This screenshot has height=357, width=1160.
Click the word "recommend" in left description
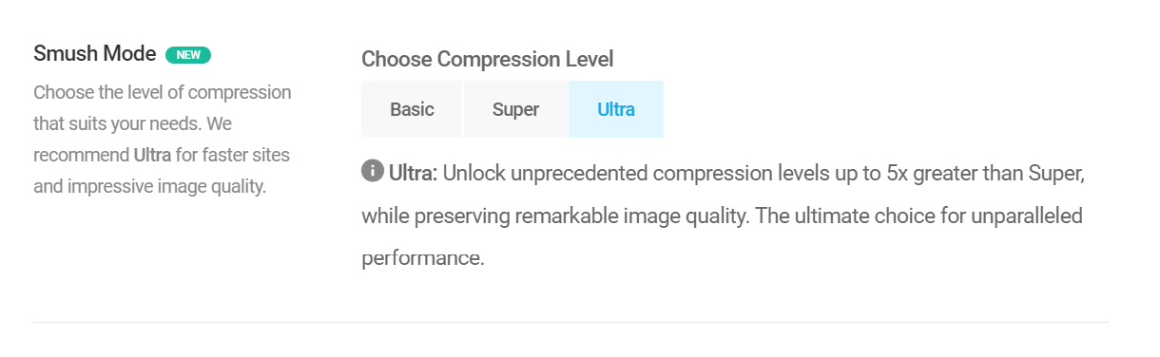tap(81, 155)
